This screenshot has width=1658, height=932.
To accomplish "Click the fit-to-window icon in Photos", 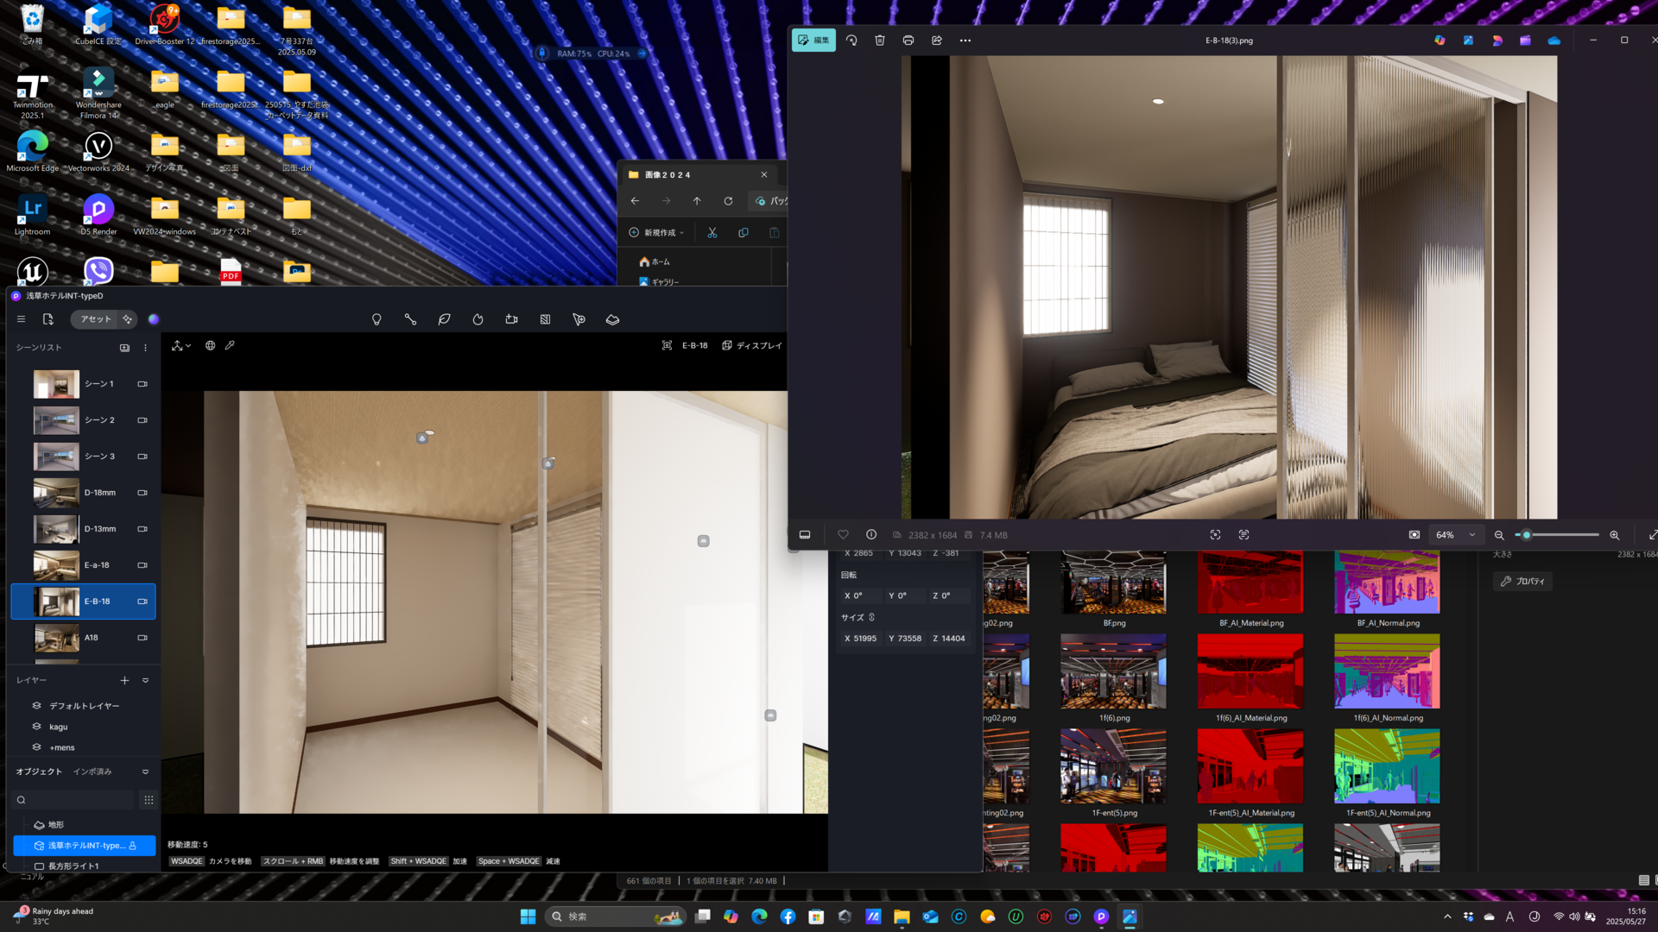I will click(x=1414, y=535).
